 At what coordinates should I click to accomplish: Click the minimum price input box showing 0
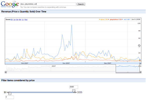[10, 97]
